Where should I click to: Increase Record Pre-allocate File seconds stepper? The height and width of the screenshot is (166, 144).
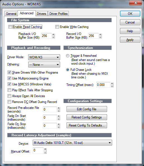pos(59,108)
